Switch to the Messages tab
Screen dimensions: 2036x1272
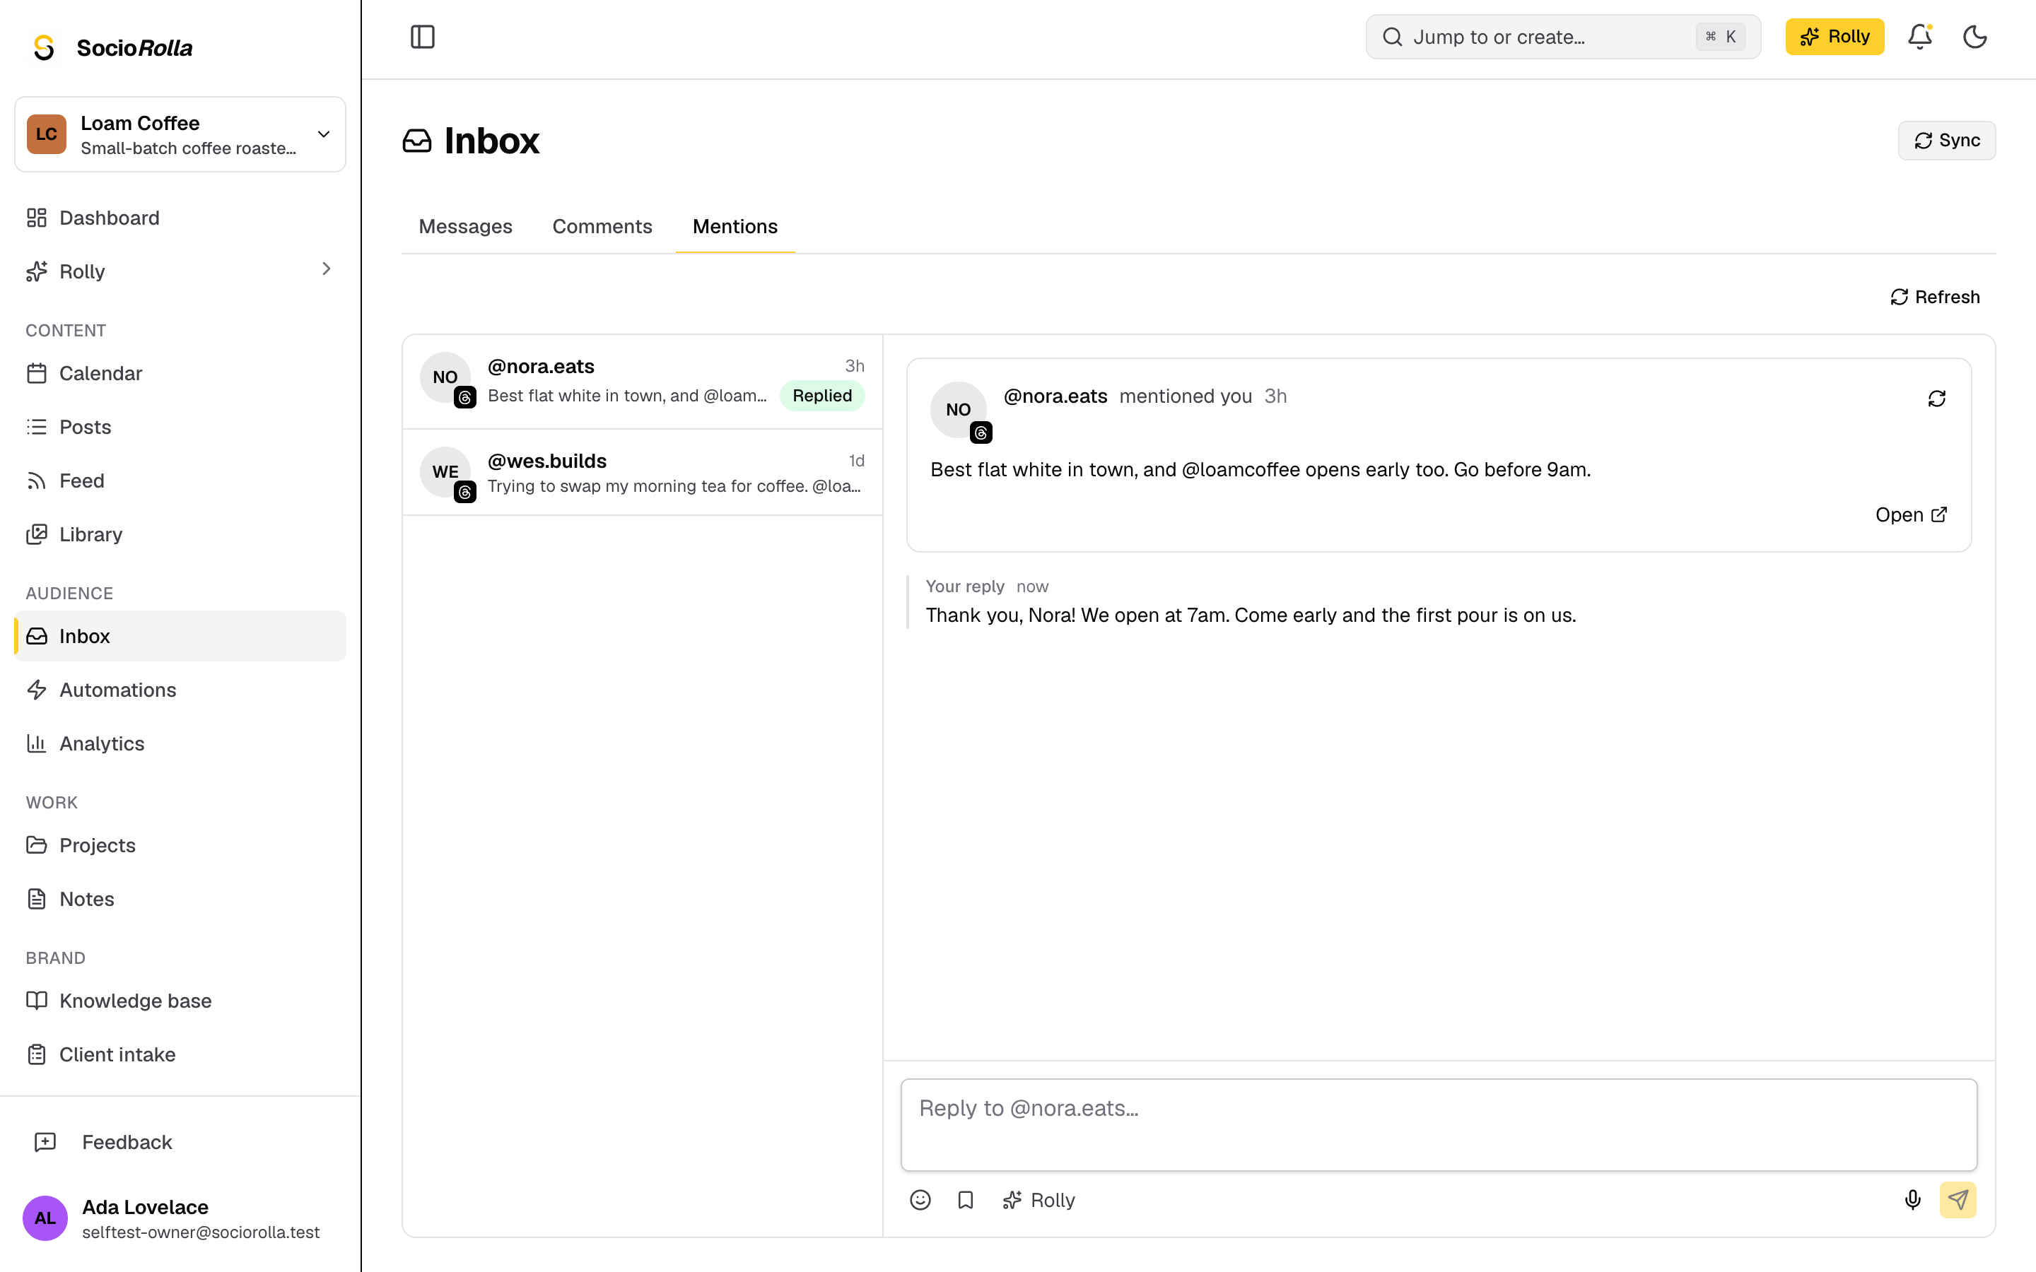pos(465,226)
